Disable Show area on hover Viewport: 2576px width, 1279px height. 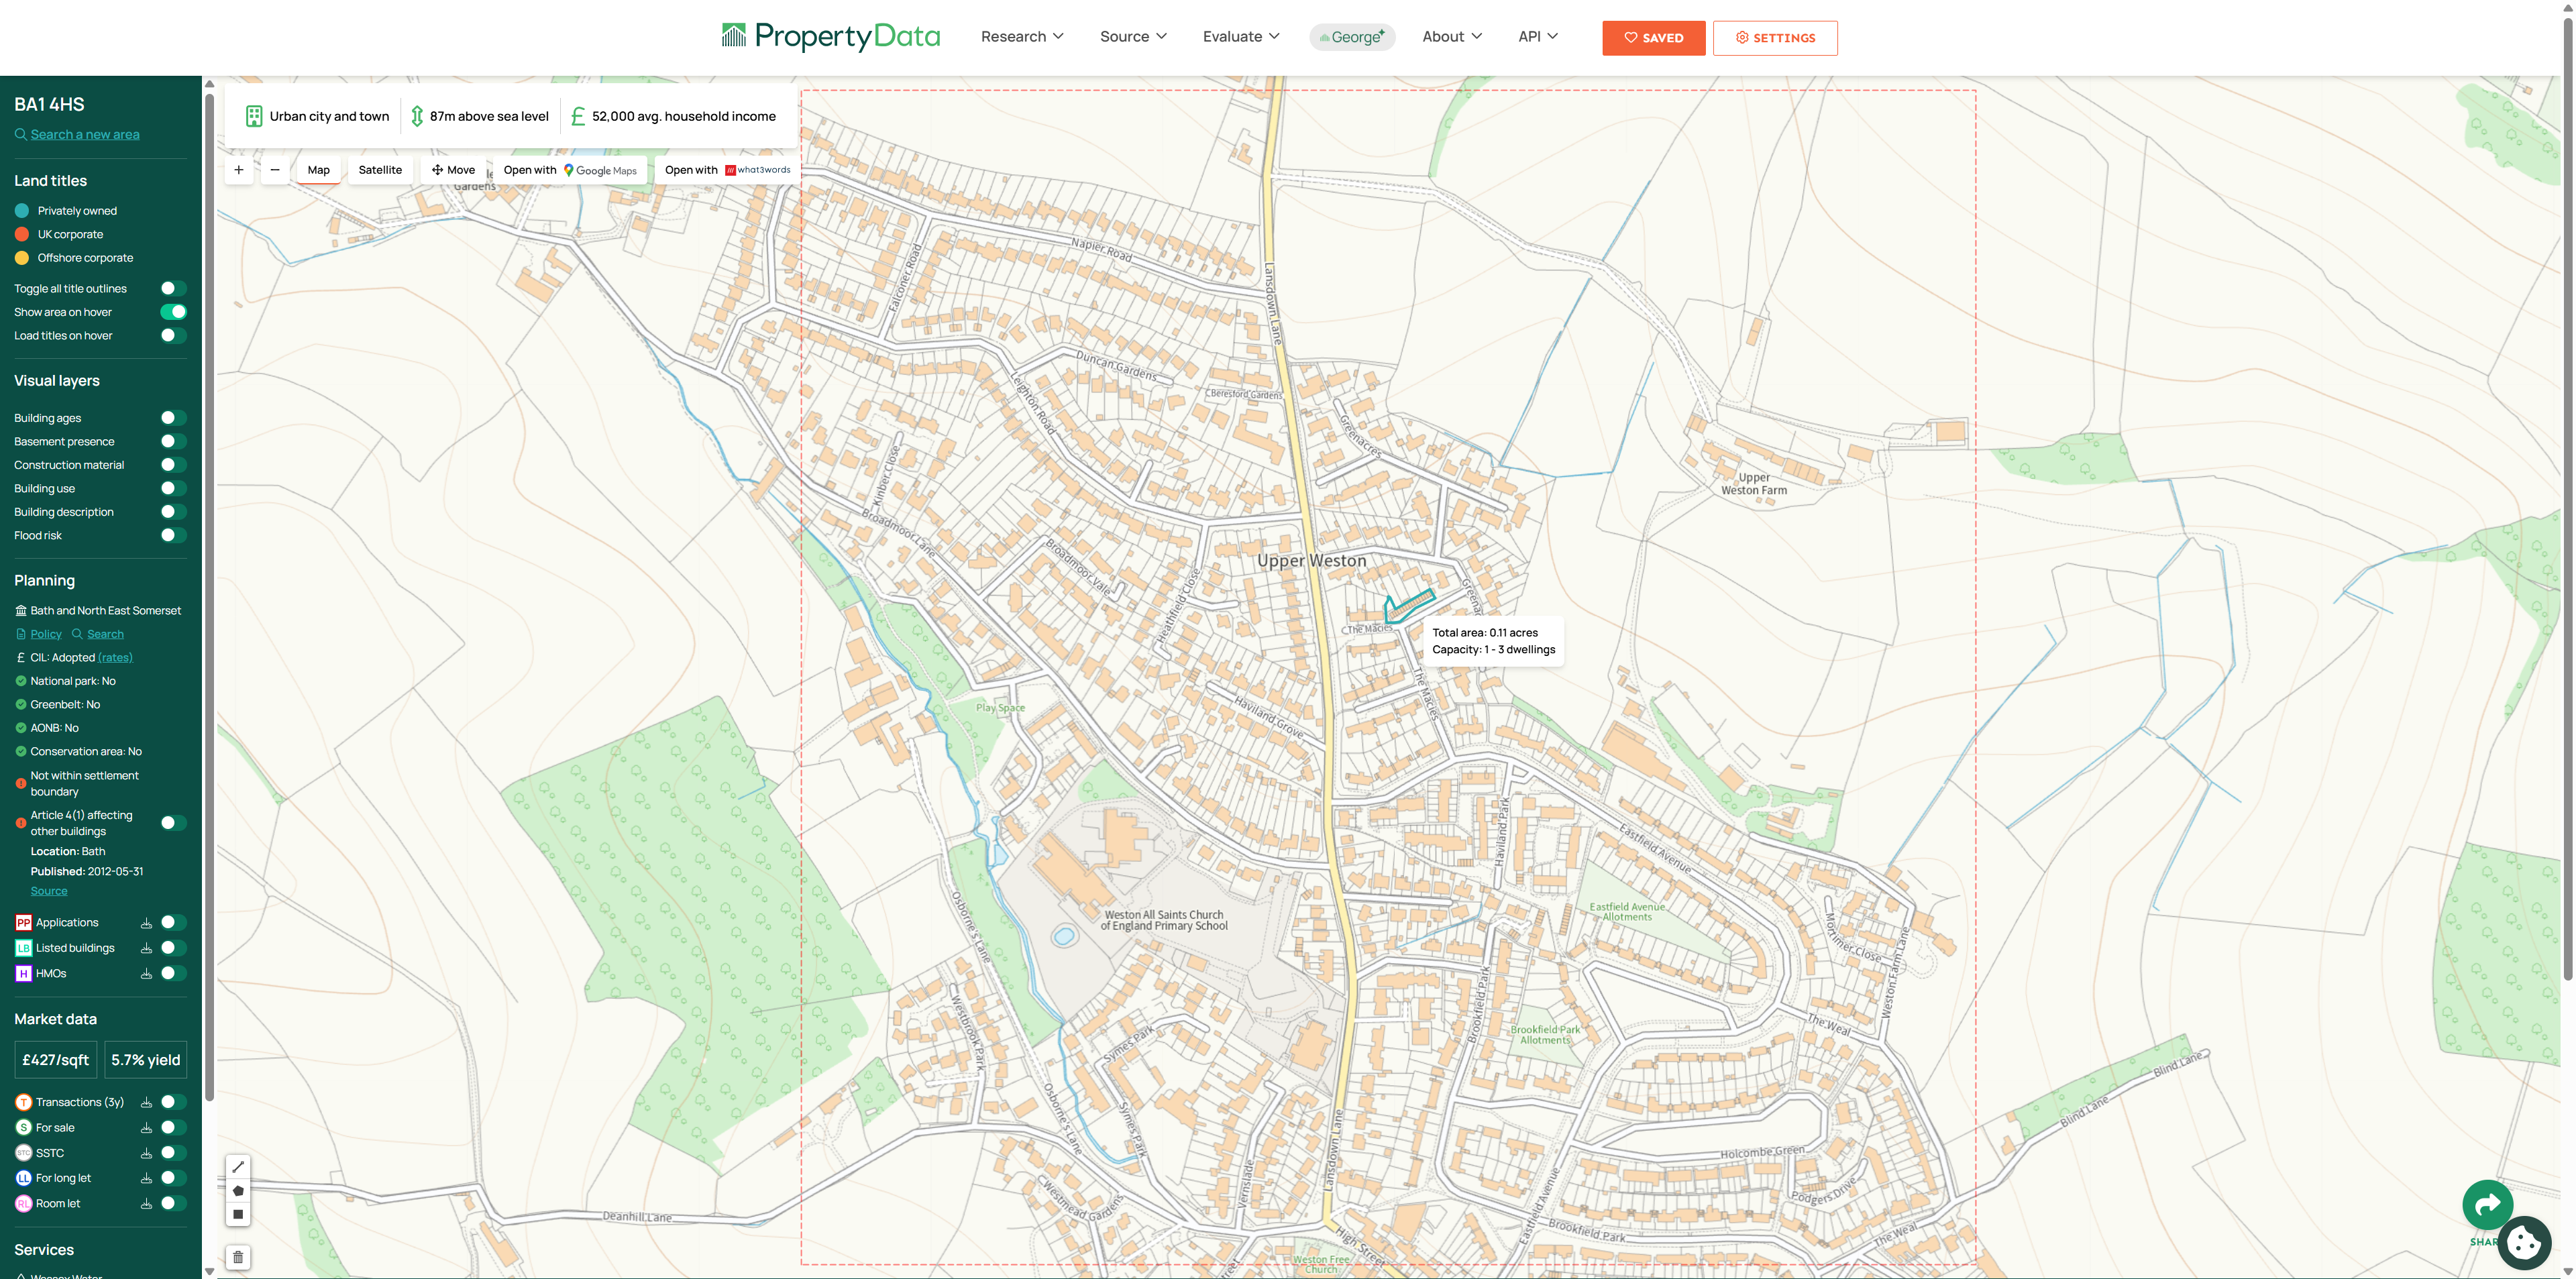click(x=173, y=312)
